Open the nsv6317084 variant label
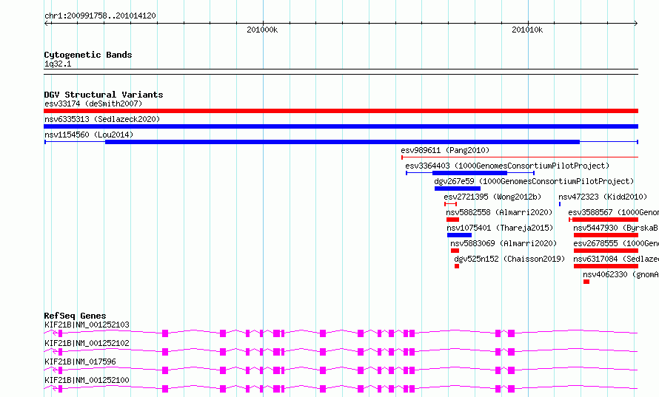This screenshot has width=659, height=397. click(616, 259)
